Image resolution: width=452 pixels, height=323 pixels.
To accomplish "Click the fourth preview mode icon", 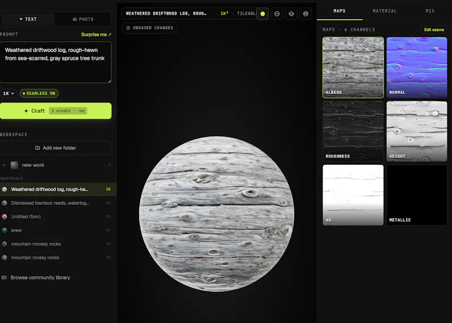I will (x=306, y=14).
